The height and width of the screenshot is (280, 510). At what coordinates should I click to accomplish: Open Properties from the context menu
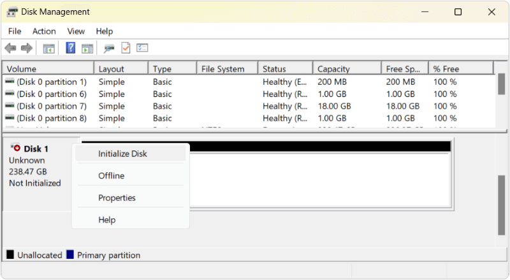coord(117,198)
